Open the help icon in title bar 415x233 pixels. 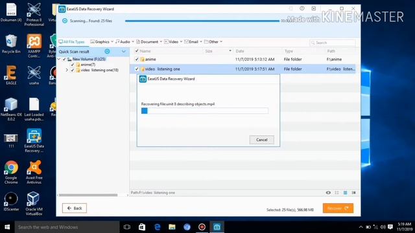pos(302,8)
